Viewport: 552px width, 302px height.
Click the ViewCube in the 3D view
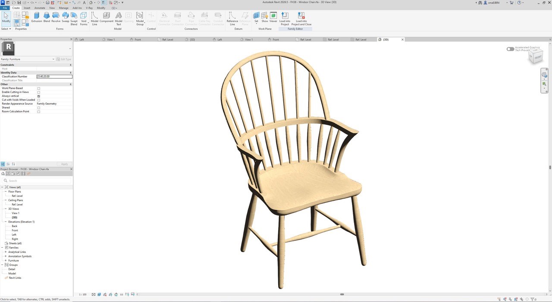pos(536,56)
